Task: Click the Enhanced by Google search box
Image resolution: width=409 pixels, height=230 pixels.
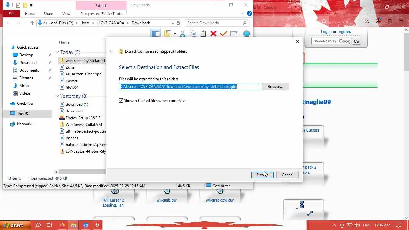Action: 331,41
